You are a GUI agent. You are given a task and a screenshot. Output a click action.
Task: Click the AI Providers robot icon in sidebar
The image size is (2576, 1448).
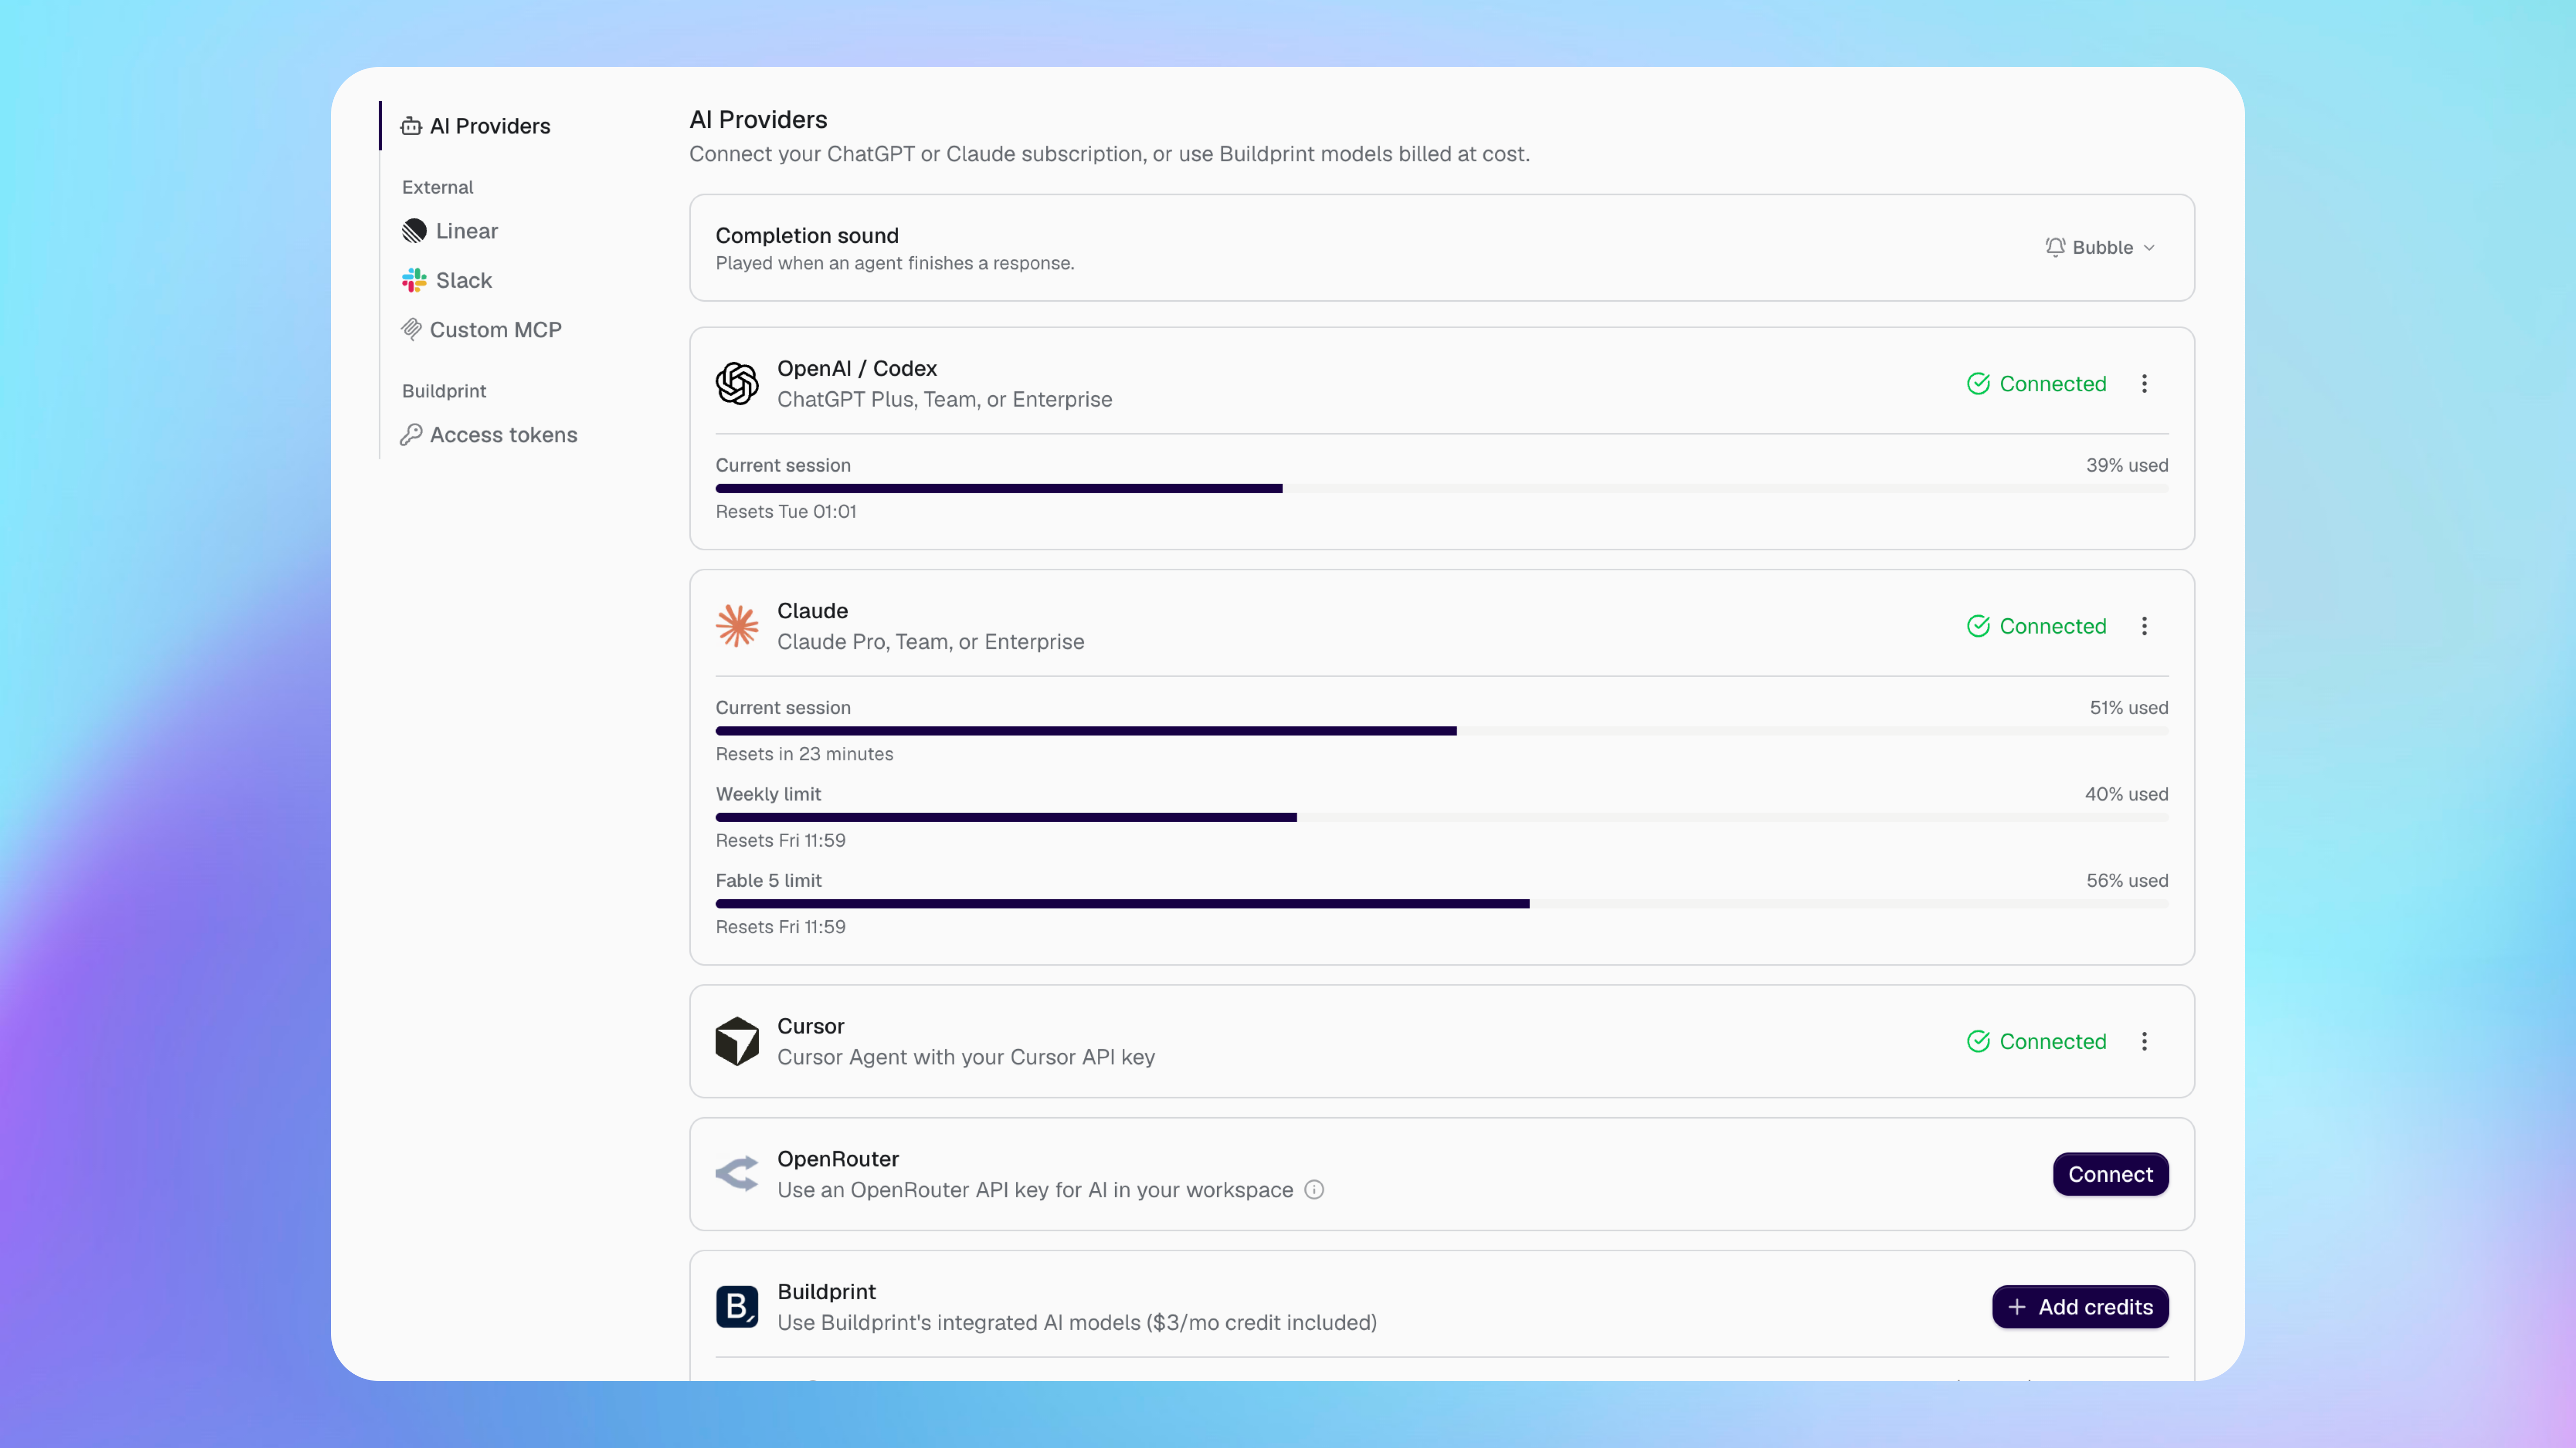411,126
